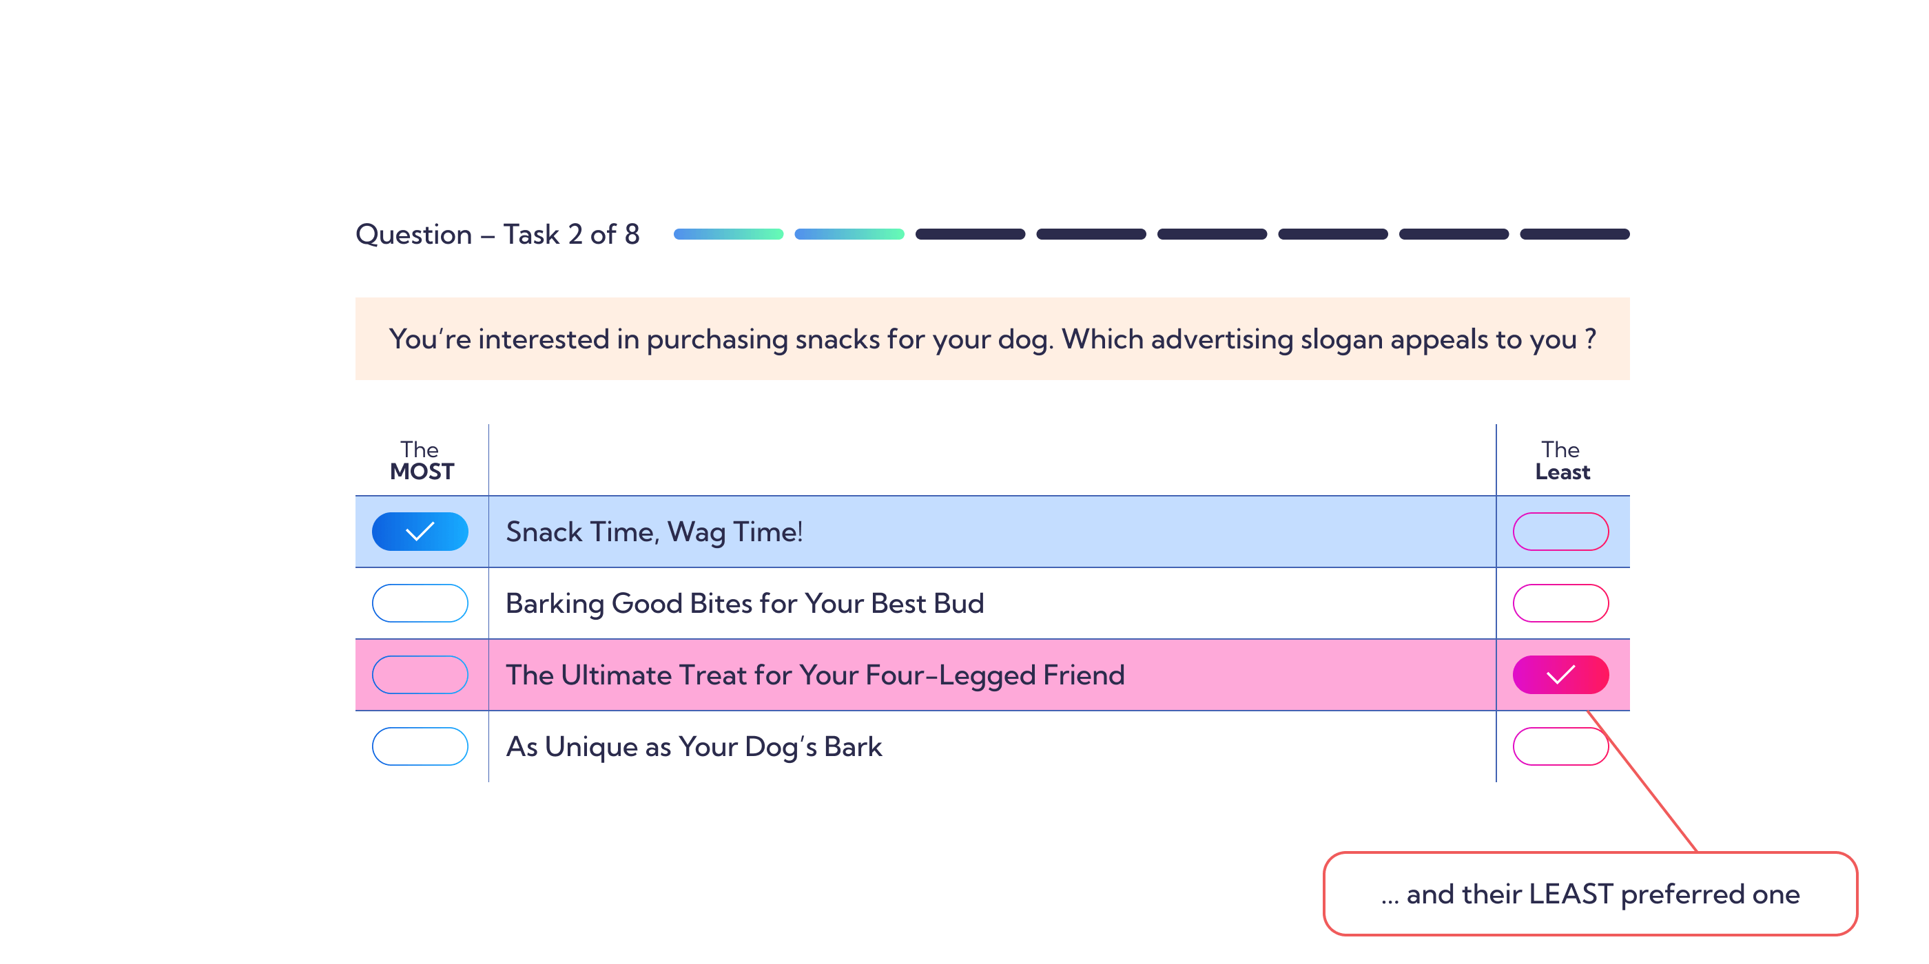Image resolution: width=1929 pixels, height=964 pixels.
Task: Click the last progress bar segment
Action: pyautogui.click(x=1574, y=234)
